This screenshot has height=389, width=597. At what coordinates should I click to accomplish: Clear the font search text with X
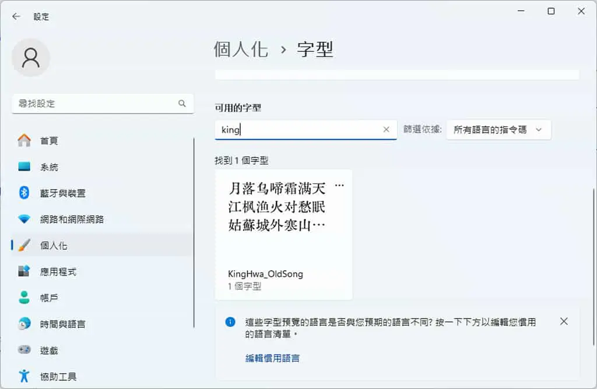[x=386, y=130]
